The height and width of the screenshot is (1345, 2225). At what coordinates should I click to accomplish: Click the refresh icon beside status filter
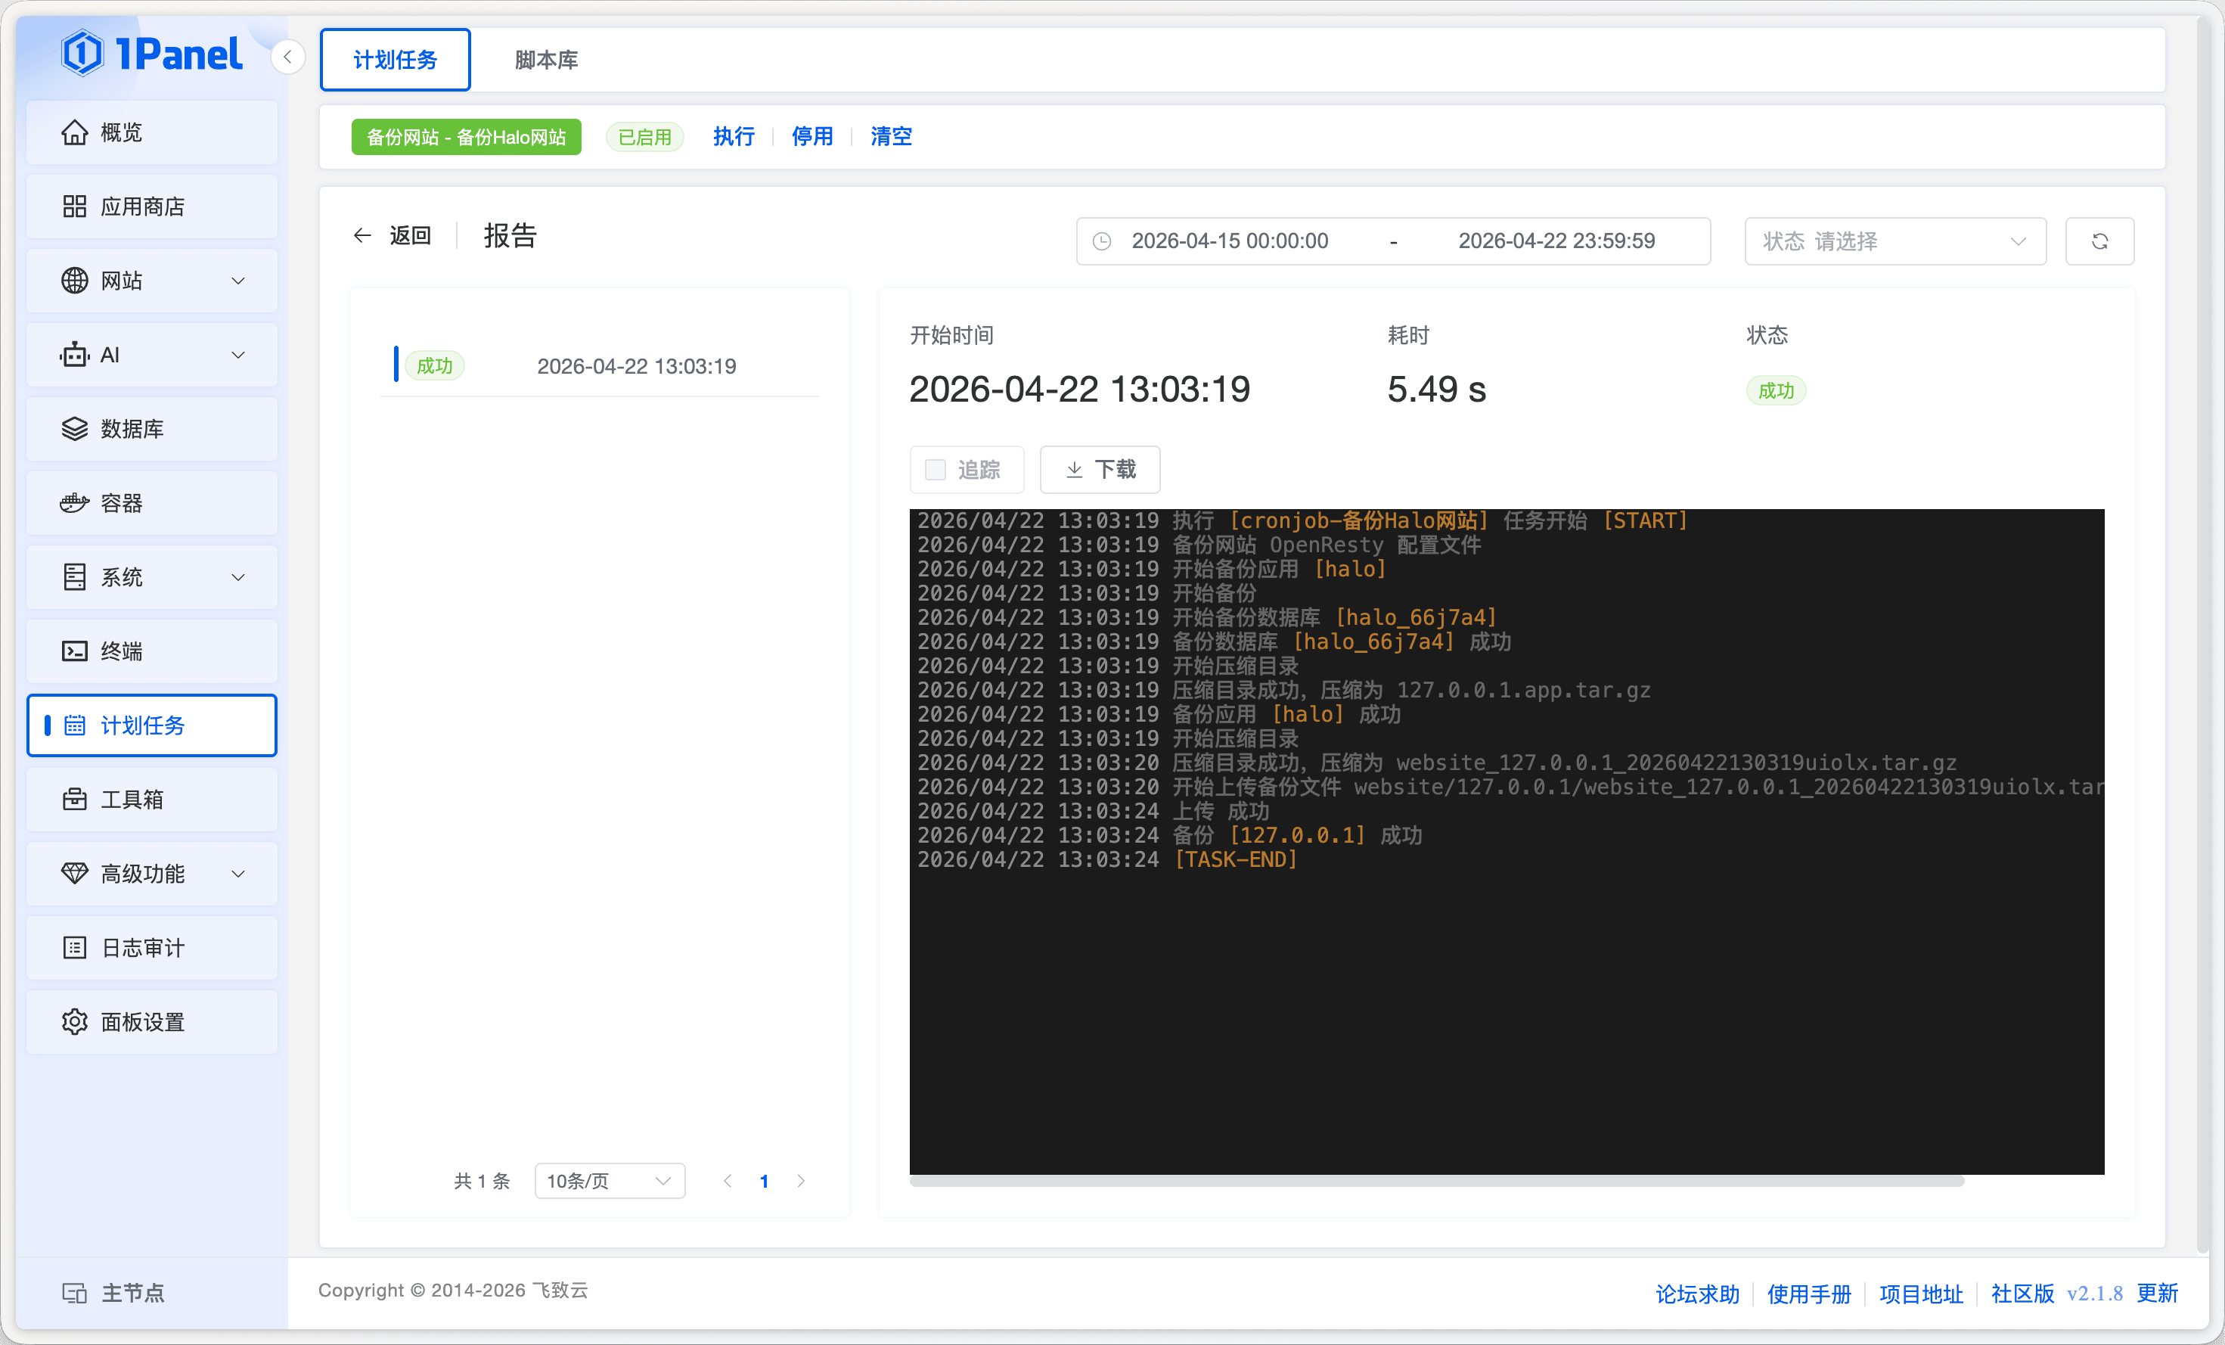pos(2099,241)
